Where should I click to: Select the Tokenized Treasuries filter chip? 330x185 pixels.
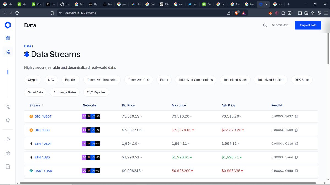pos(102,80)
